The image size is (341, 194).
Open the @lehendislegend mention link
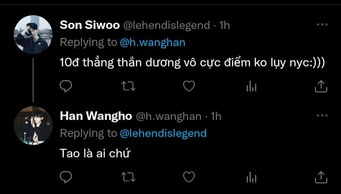(x=163, y=133)
